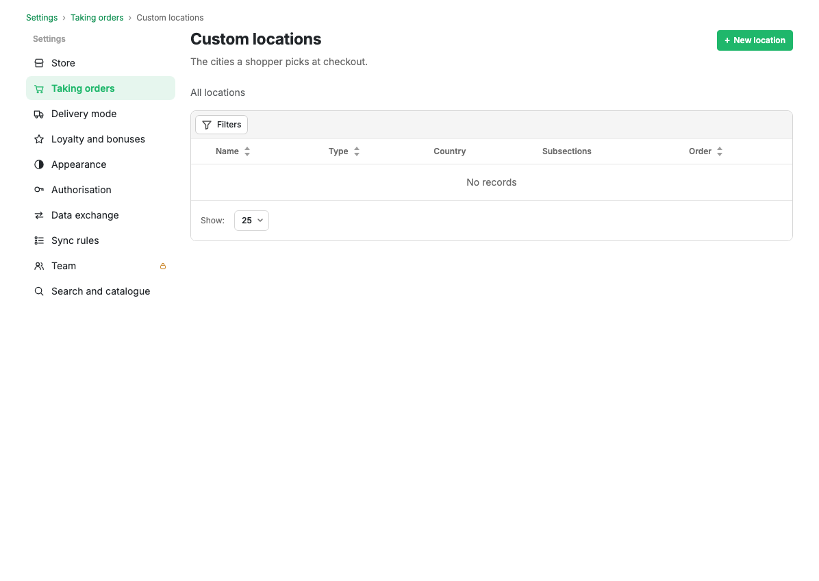Click the Data exchange arrows icon
The height and width of the screenshot is (581, 819).
click(38, 215)
